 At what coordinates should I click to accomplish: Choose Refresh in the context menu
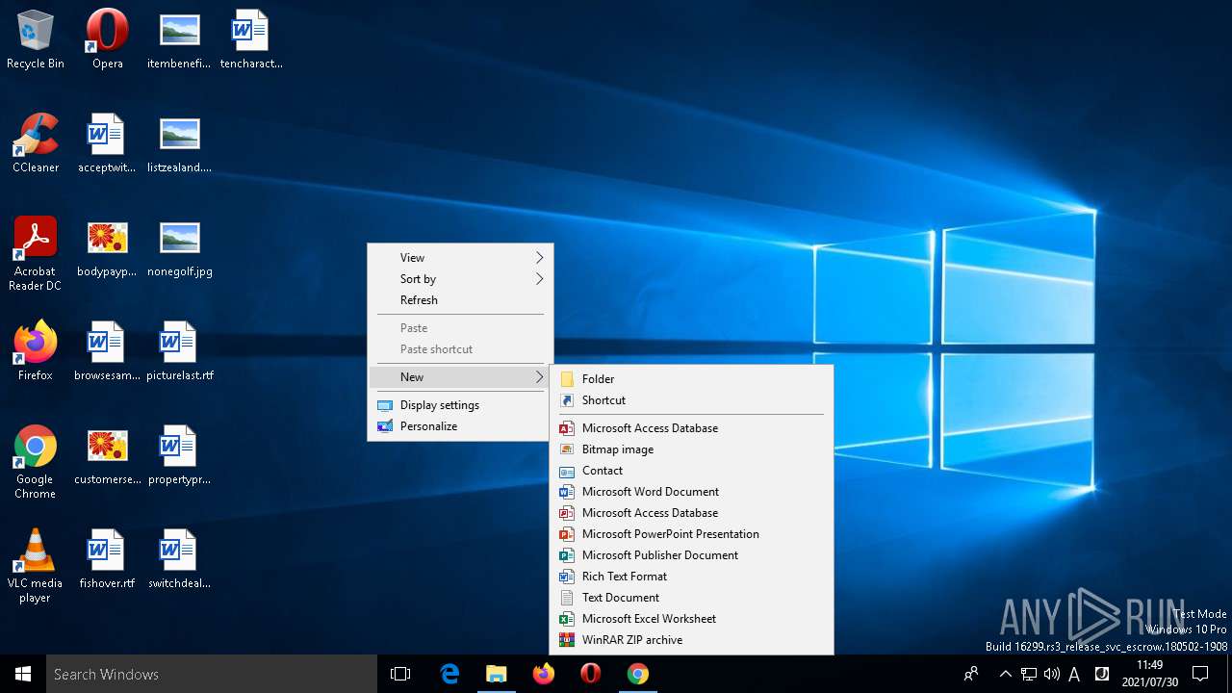click(x=460, y=299)
